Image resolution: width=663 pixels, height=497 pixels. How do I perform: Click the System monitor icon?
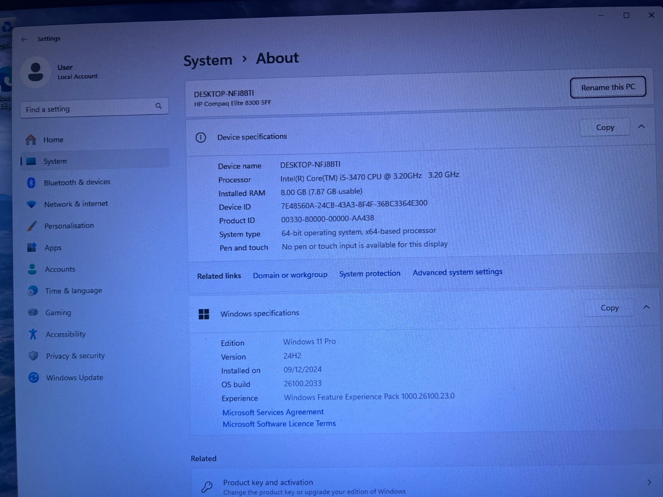click(x=31, y=162)
